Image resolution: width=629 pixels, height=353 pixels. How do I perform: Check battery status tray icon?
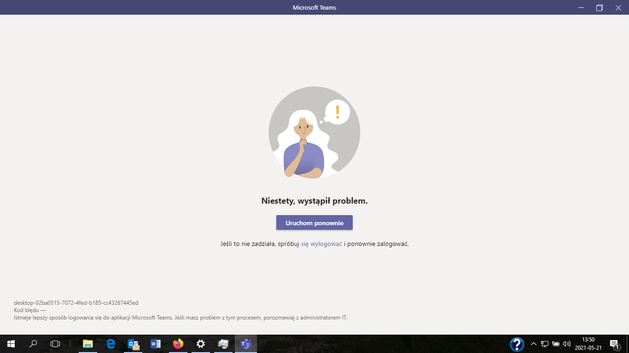(x=556, y=344)
